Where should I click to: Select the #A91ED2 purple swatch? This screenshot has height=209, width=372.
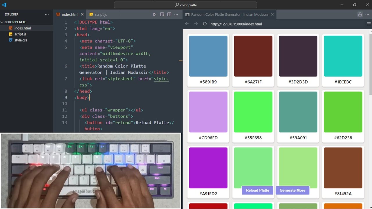(208, 168)
